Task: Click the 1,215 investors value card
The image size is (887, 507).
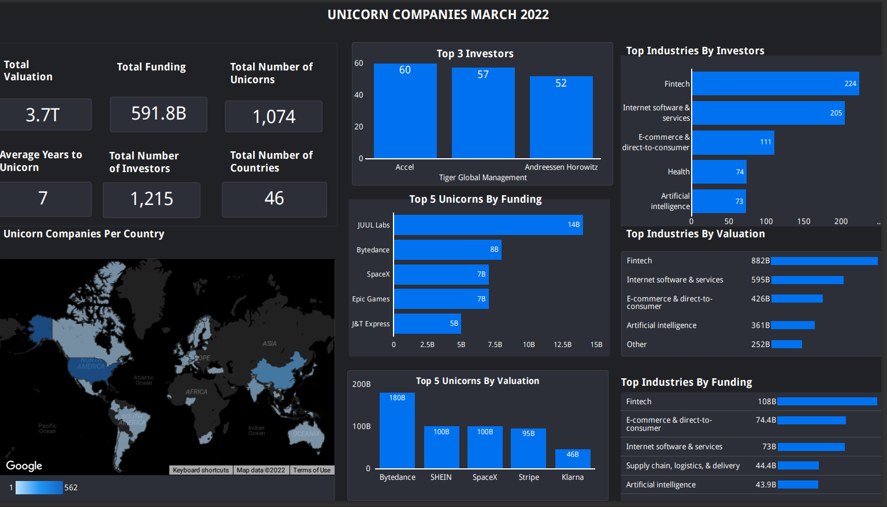Action: 151,200
